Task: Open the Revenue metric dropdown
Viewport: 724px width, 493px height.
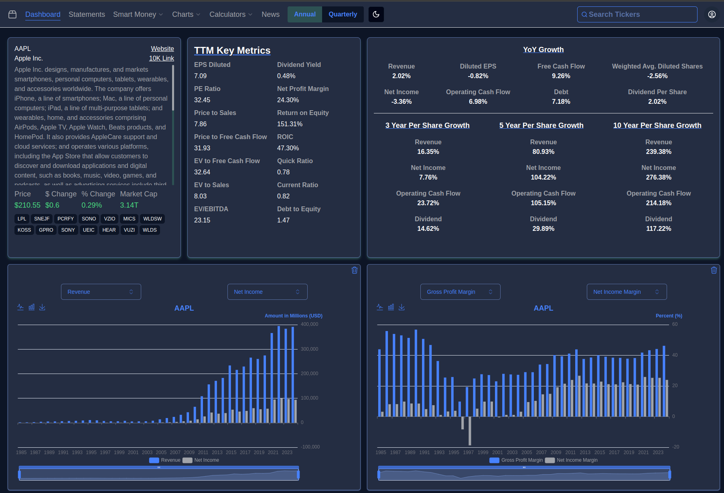Action: [x=101, y=292]
